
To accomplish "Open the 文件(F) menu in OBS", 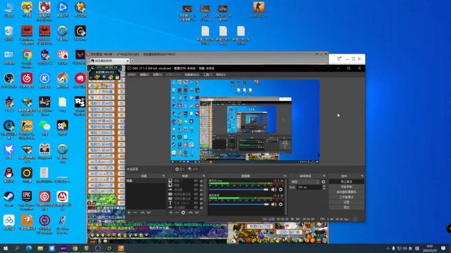I will click(x=131, y=75).
